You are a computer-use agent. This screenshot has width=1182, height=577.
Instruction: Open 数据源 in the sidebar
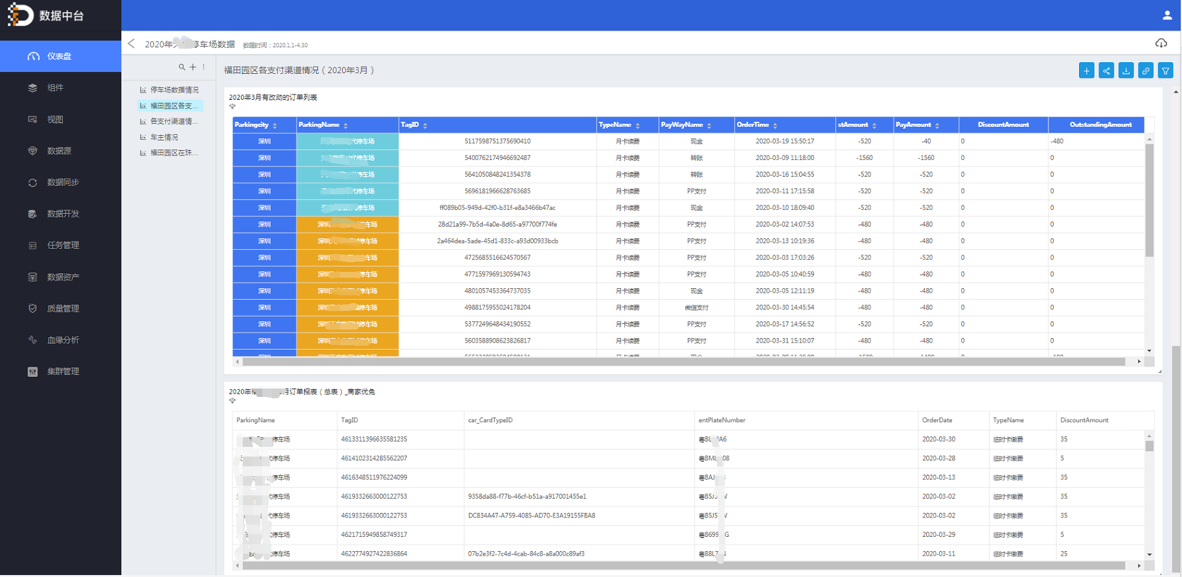(x=59, y=151)
